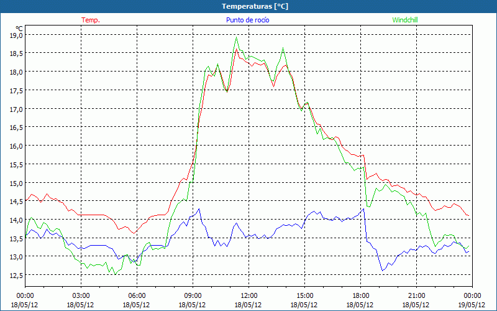
Task: Click the 14,5 y-axis value
Action: coord(17,202)
